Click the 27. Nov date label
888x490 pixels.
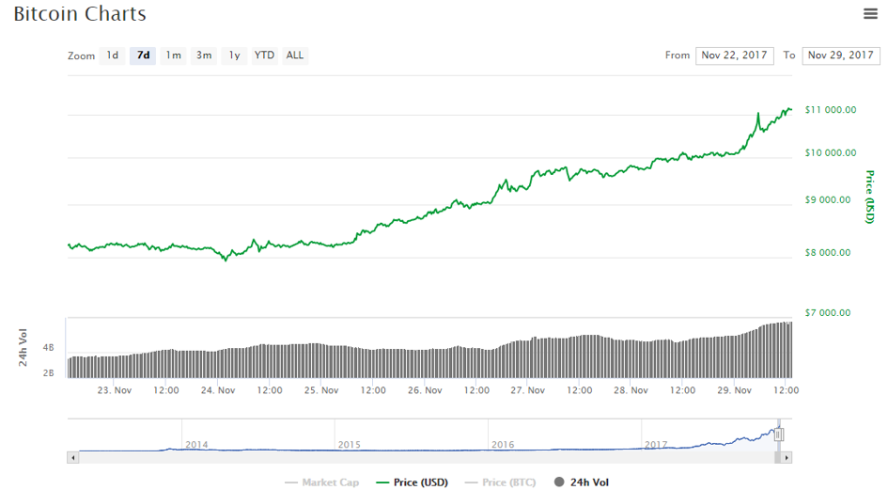click(528, 390)
